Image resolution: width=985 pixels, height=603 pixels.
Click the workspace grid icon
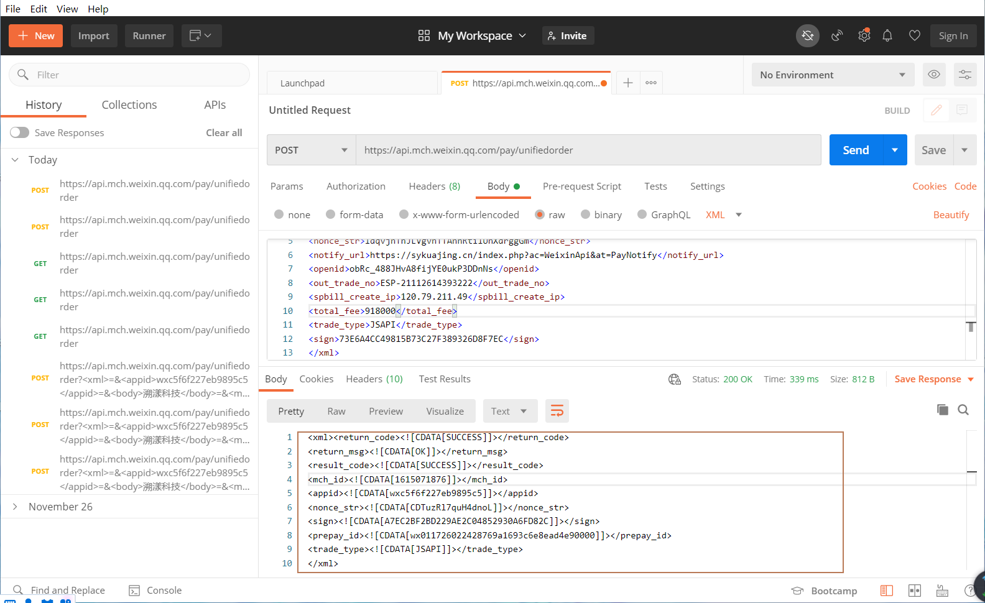(x=424, y=35)
